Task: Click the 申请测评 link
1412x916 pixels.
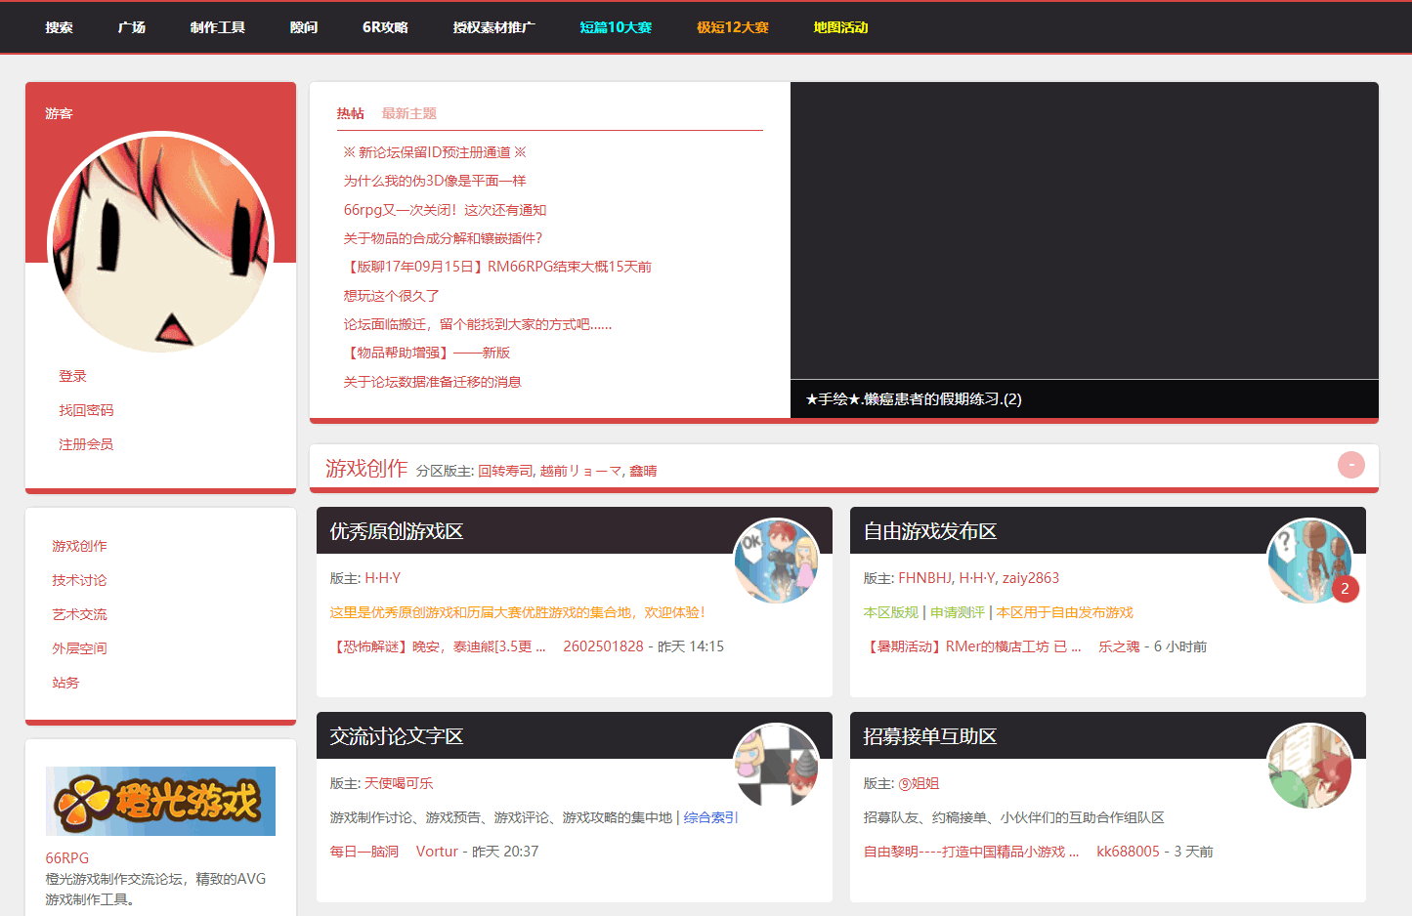Action: (x=958, y=612)
